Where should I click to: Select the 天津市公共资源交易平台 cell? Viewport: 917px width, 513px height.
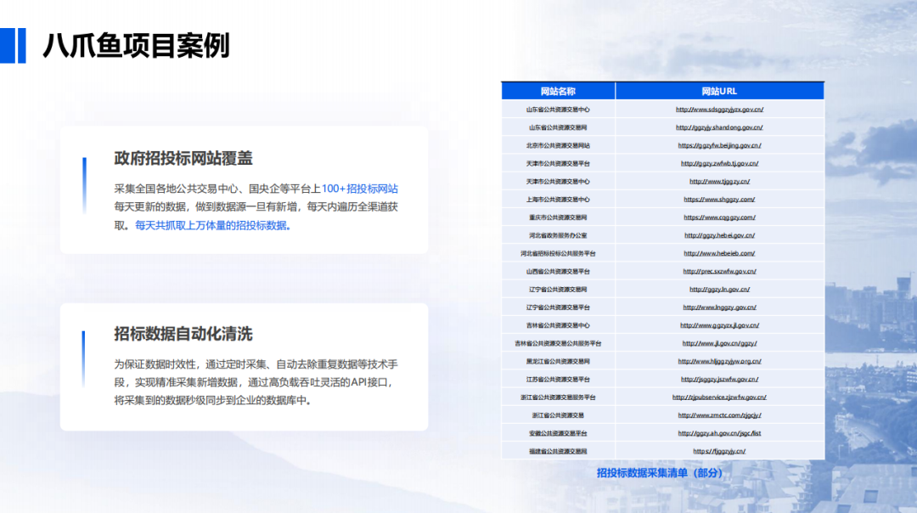coord(558,164)
